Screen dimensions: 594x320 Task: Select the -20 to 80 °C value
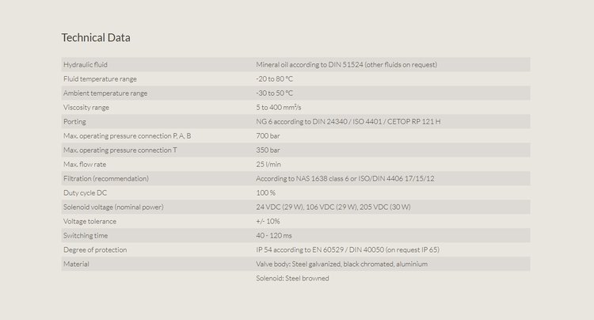coord(274,78)
